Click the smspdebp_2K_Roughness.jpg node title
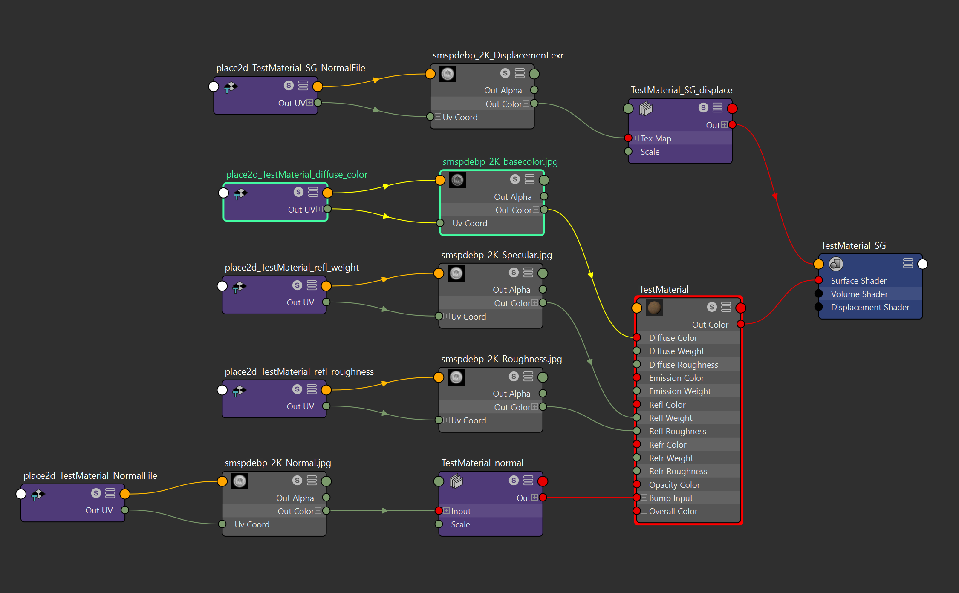959x593 pixels. pos(501,359)
